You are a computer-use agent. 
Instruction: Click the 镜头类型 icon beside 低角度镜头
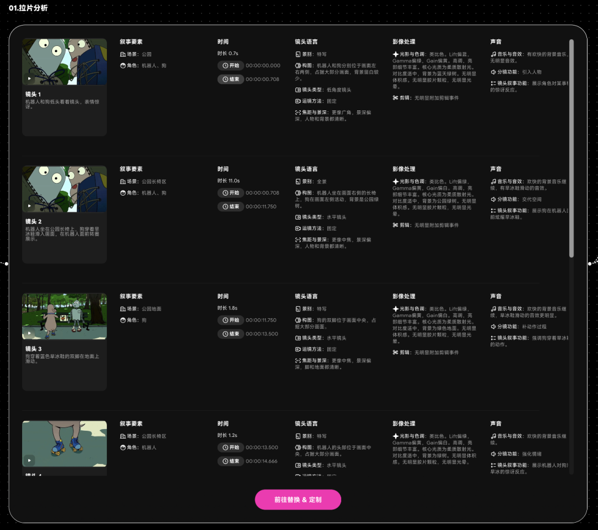tap(298, 90)
